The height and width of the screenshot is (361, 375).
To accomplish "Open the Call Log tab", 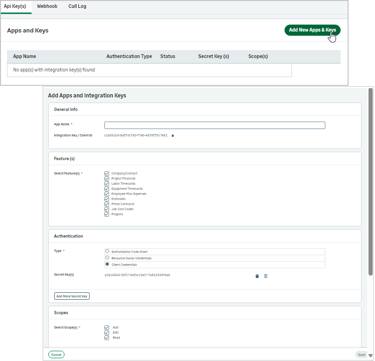I will [77, 6].
